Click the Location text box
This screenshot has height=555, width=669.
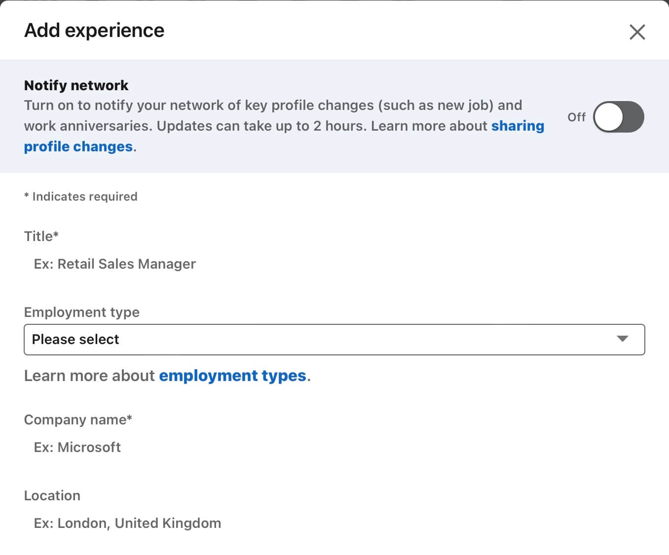(197, 523)
